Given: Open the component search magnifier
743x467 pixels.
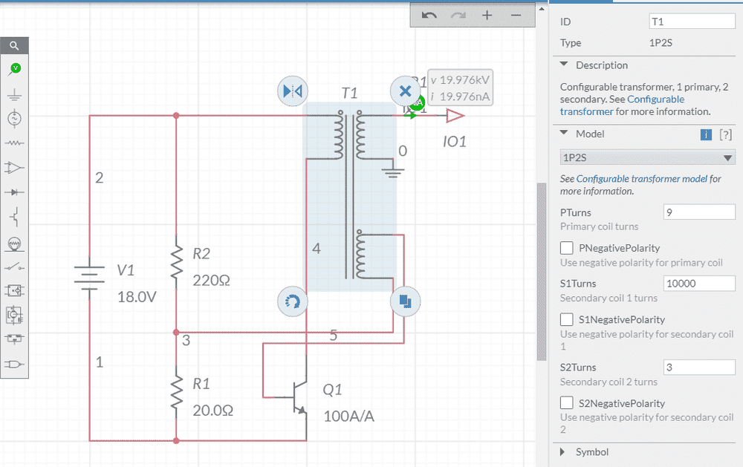Looking at the screenshot, I should 14,45.
